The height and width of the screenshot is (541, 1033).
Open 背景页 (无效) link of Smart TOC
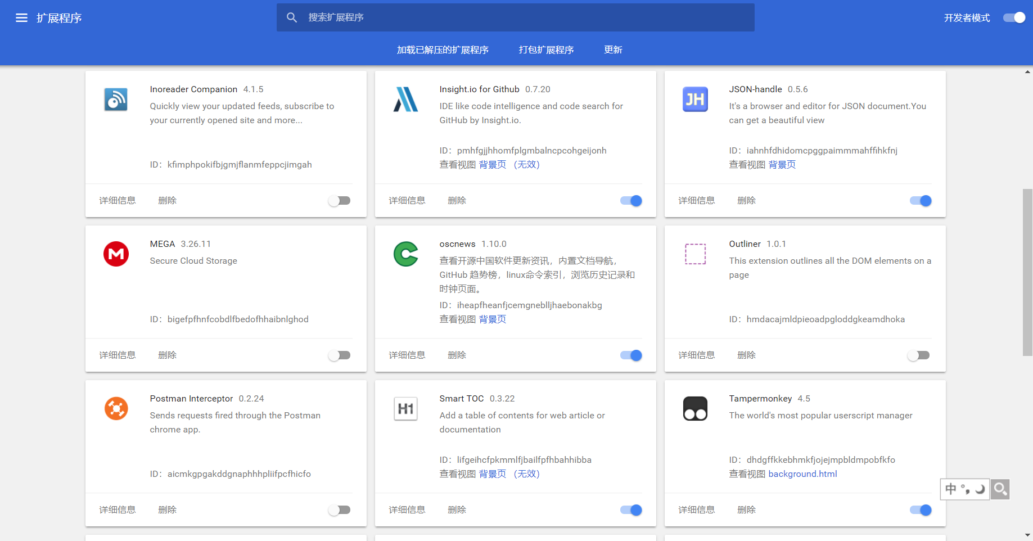pyautogui.click(x=509, y=474)
